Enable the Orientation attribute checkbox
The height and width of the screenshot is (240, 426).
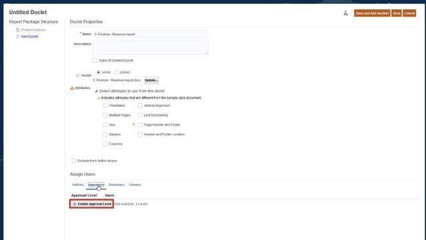(x=105, y=105)
